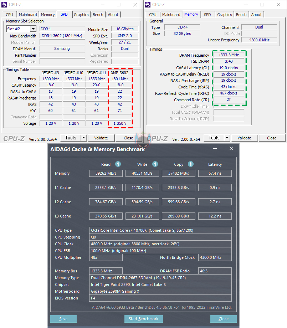The width and height of the screenshot is (287, 328).
Task: Click Memory Latency value 67.4 ns
Action: (x=215, y=173)
